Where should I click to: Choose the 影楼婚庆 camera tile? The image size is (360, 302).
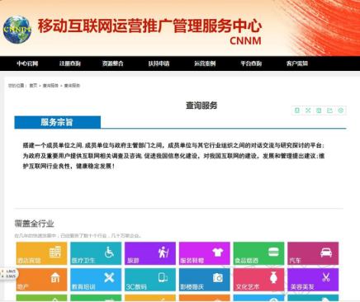click(x=205, y=280)
